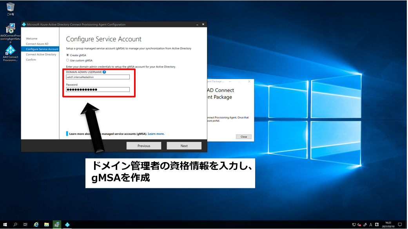408x229 pixels.
Task: Open File Explorer from the taskbar
Action: (x=47, y=225)
